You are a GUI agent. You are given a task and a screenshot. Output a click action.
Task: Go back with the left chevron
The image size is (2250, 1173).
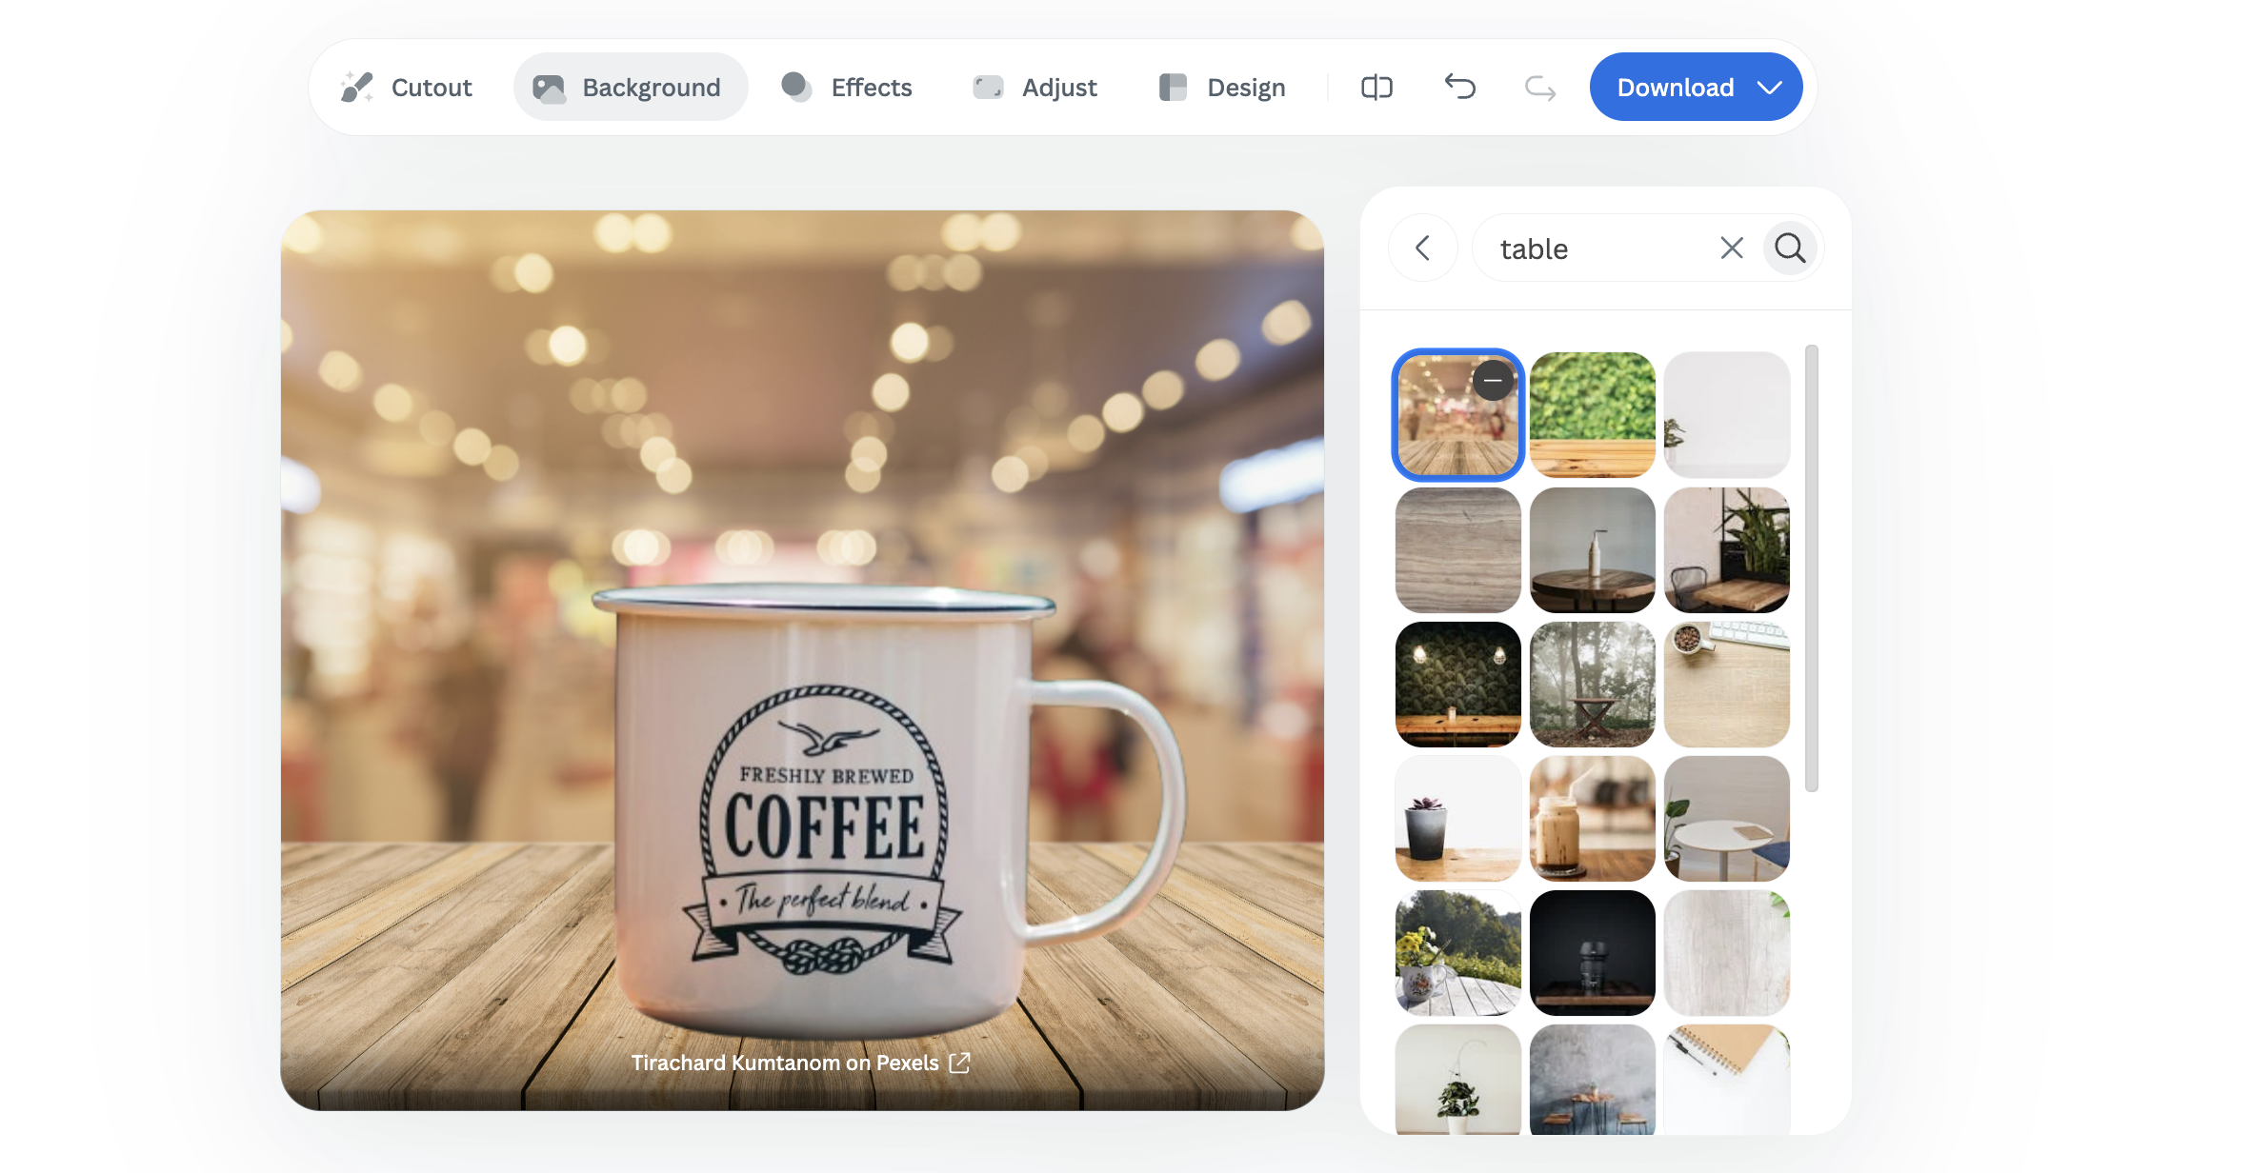1423,249
